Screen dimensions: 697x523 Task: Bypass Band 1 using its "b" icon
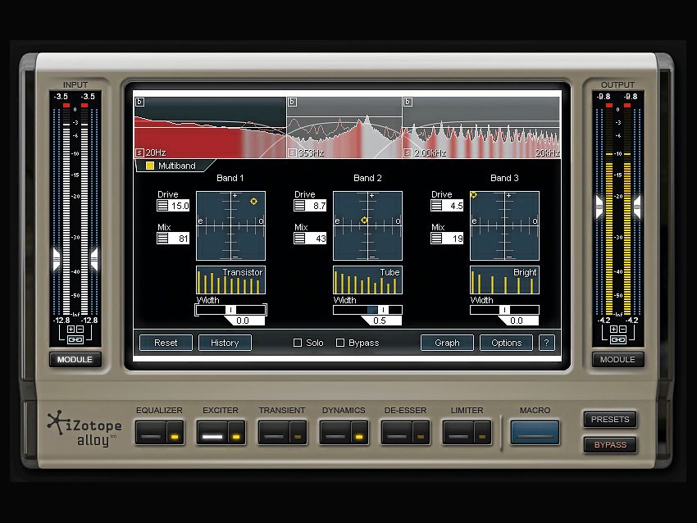click(x=139, y=101)
